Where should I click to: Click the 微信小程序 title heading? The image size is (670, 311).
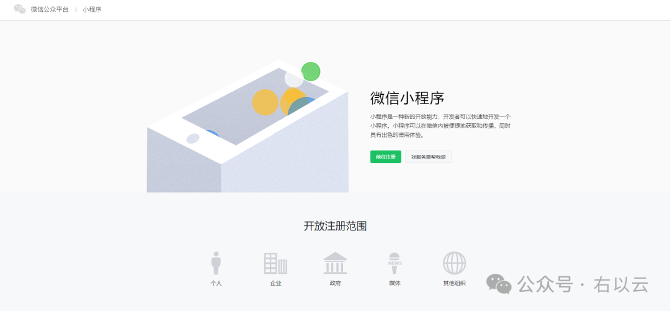(407, 98)
